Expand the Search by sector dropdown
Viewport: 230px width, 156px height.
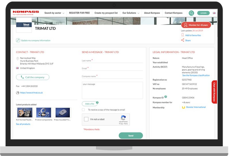(x=54, y=13)
